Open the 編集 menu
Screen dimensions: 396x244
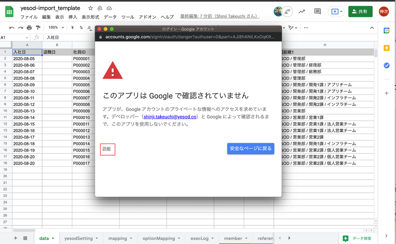point(46,17)
